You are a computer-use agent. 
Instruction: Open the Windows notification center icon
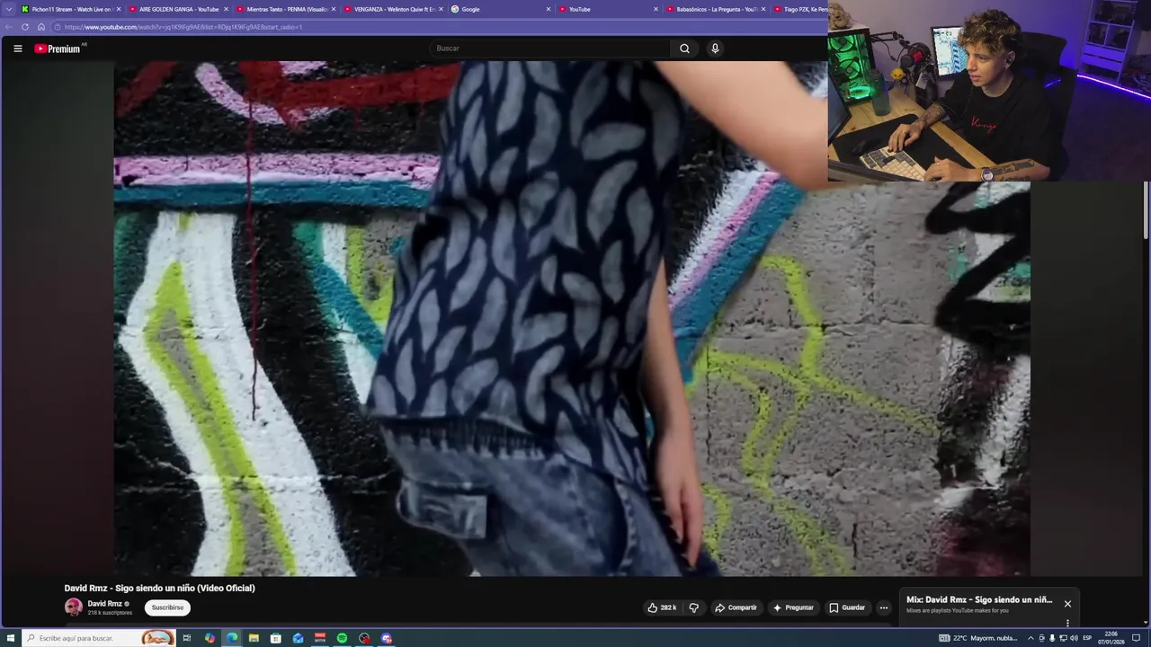(1137, 638)
